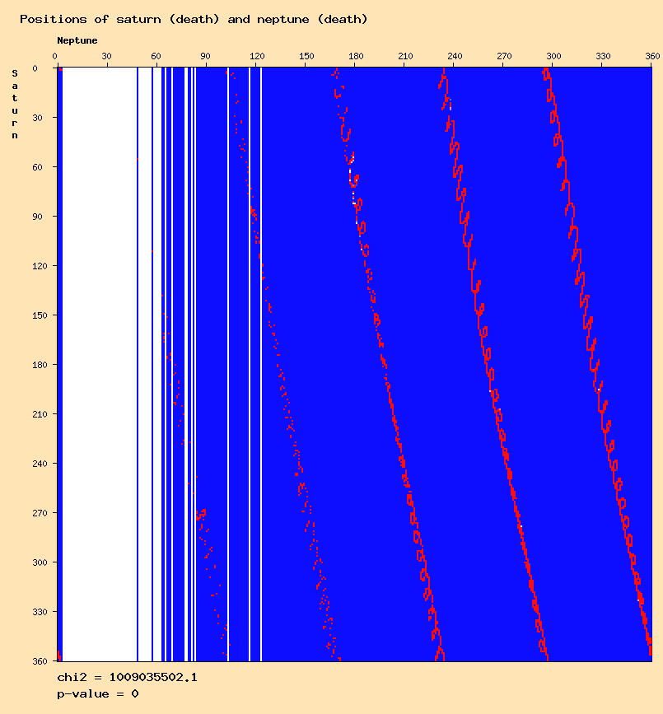Click the 210 tick on Saturn axis
663x714 pixels.
[x=40, y=414]
